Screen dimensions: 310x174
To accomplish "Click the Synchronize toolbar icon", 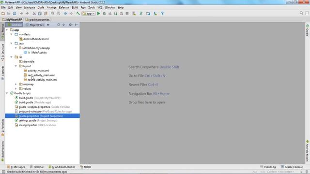I will (15, 14).
